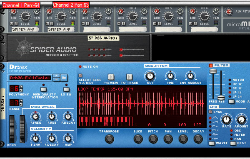Click the Transpose knob

point(110,139)
